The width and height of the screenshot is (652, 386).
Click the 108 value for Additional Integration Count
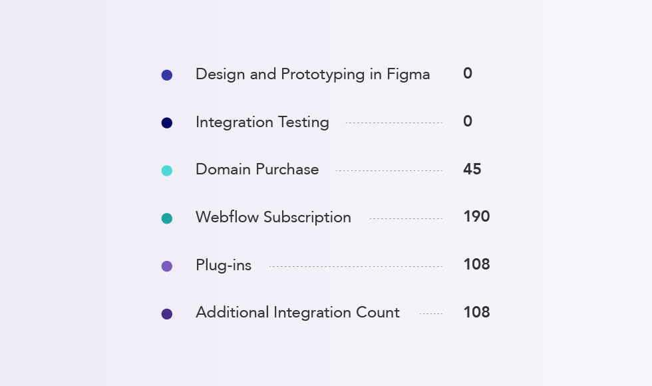click(476, 313)
